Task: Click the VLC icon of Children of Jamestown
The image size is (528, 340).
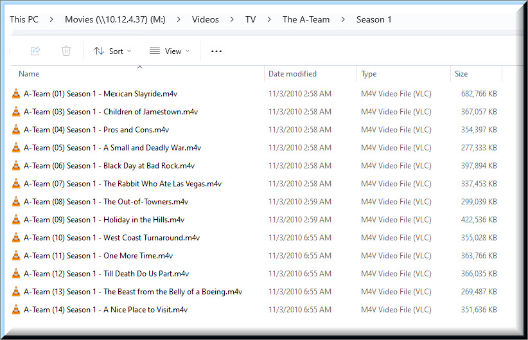Action: point(16,112)
